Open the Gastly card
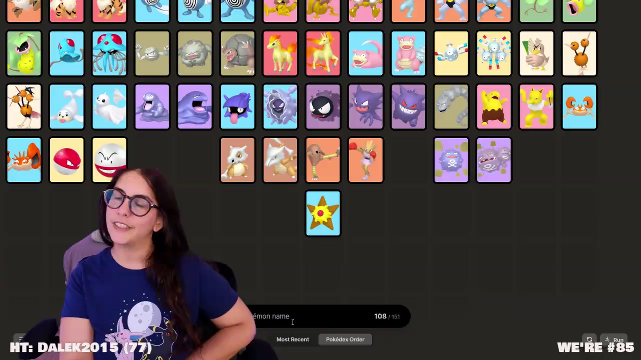The image size is (641, 360). [x=323, y=107]
